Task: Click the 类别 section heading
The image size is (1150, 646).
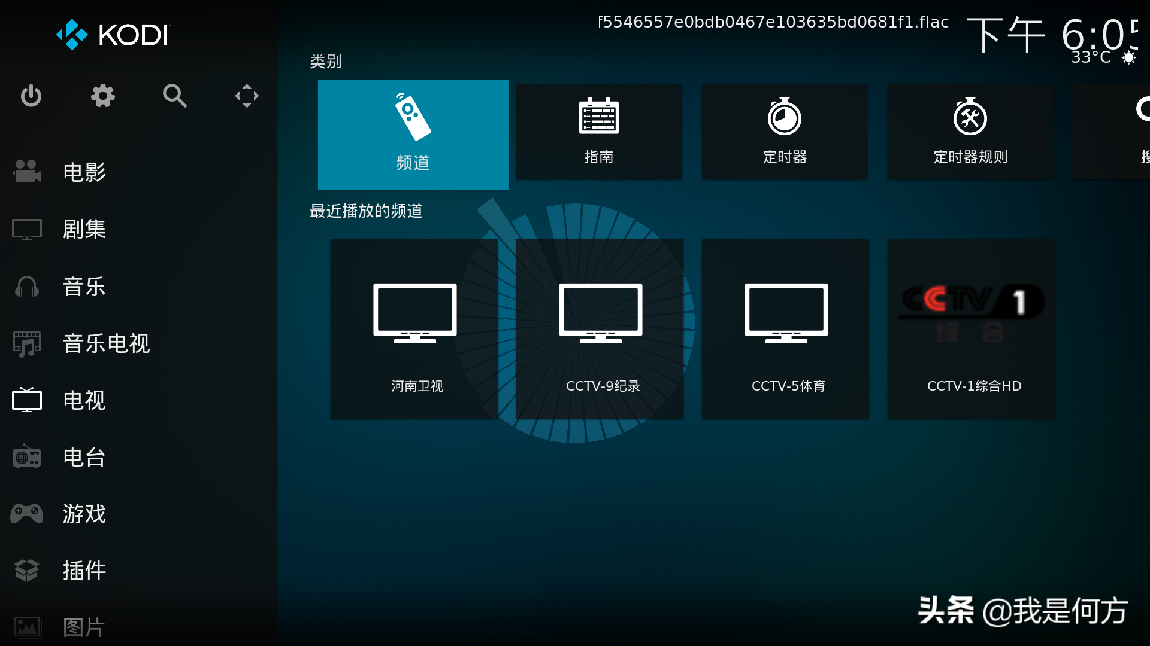Action: 326,61
